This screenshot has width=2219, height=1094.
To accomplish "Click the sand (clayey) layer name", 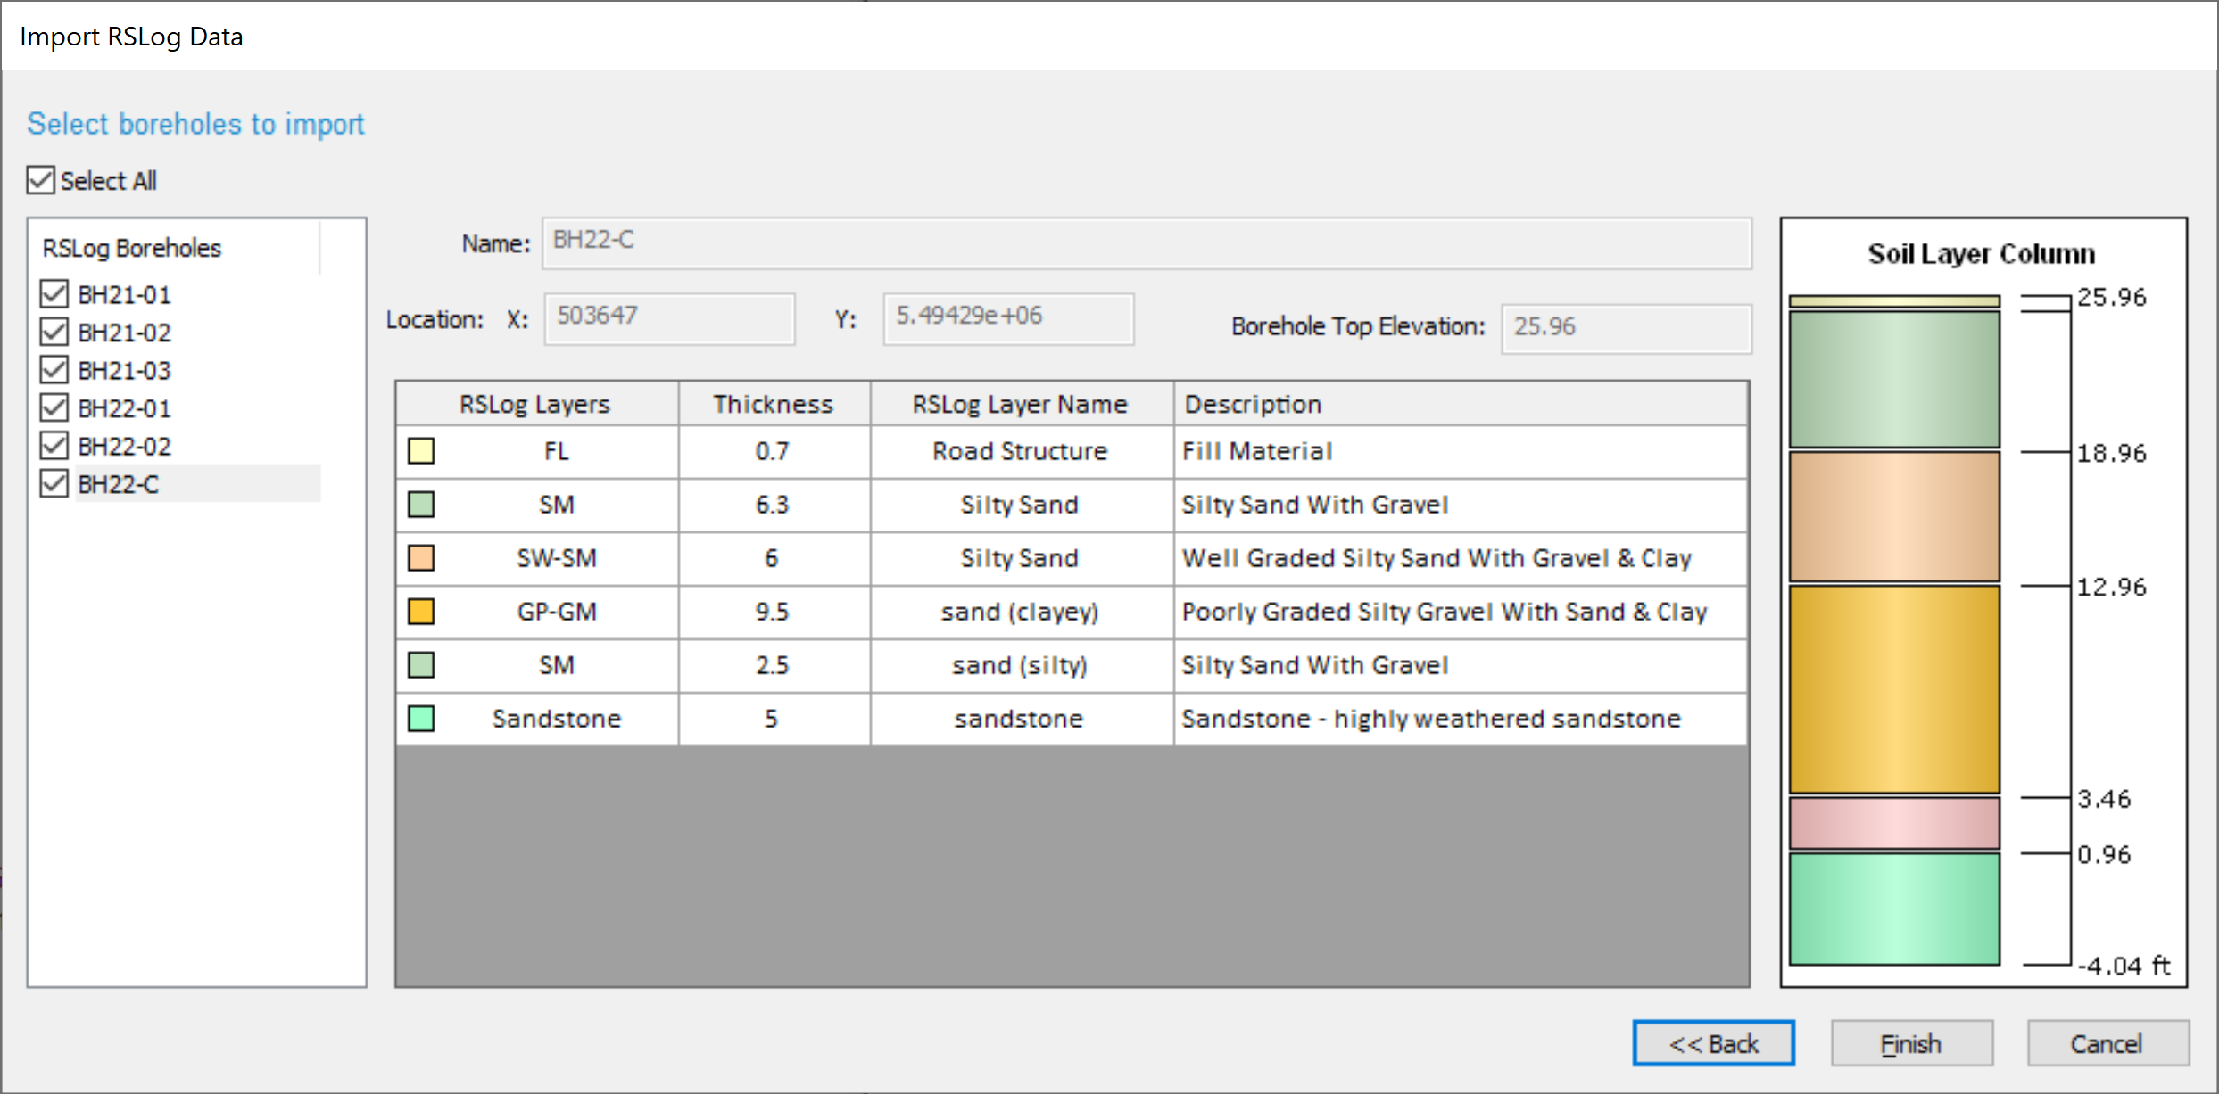I will click(1021, 612).
